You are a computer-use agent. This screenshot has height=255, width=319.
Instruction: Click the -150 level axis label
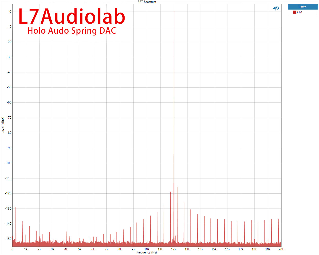tap(8, 239)
